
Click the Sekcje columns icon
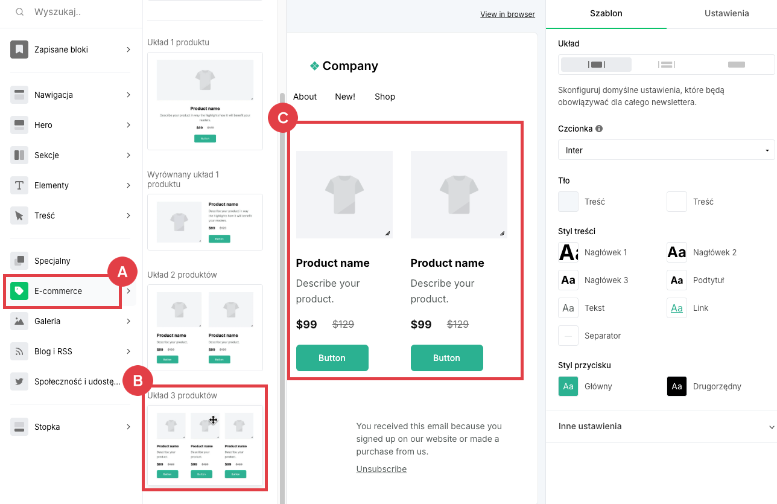[x=19, y=155]
